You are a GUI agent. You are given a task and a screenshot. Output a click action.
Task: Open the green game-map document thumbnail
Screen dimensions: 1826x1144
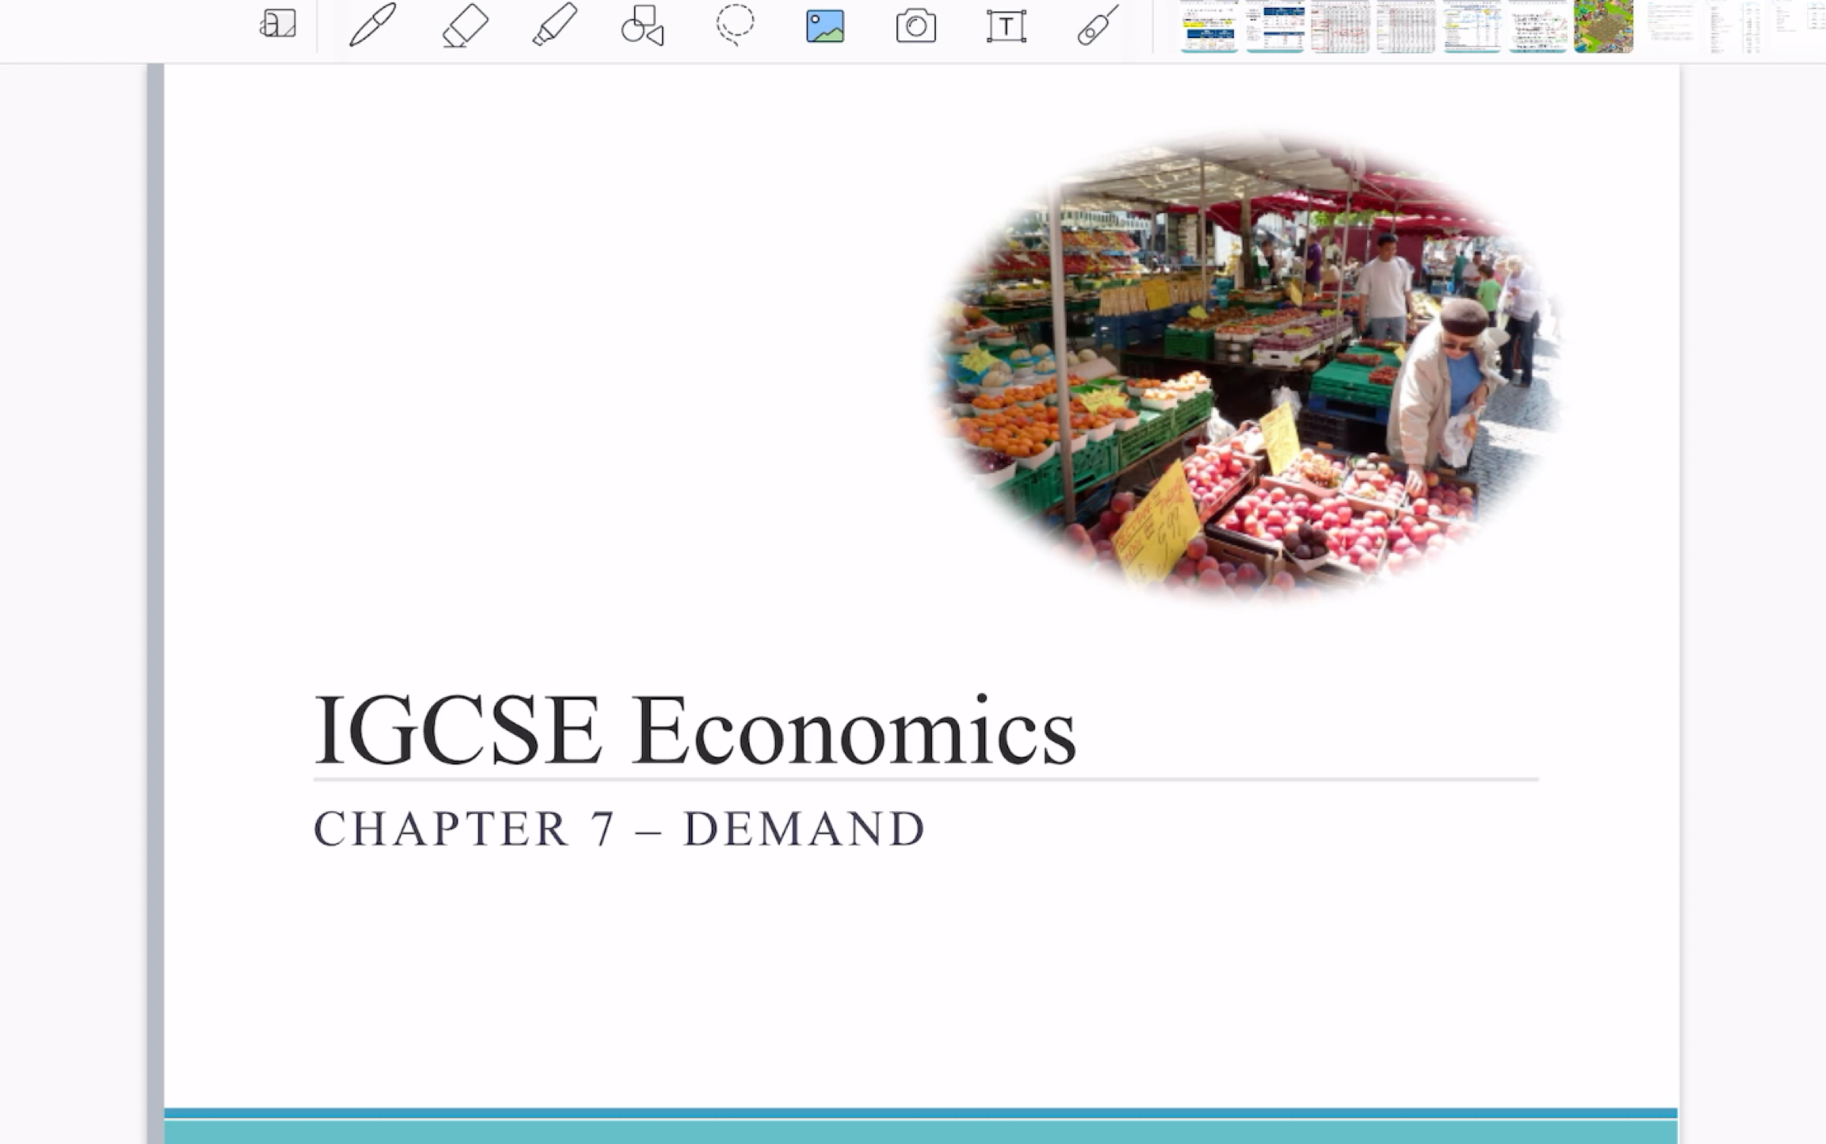click(1603, 28)
